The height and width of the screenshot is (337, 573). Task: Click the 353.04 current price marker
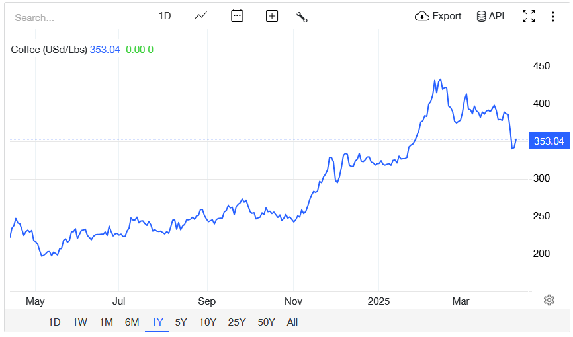pyautogui.click(x=549, y=141)
